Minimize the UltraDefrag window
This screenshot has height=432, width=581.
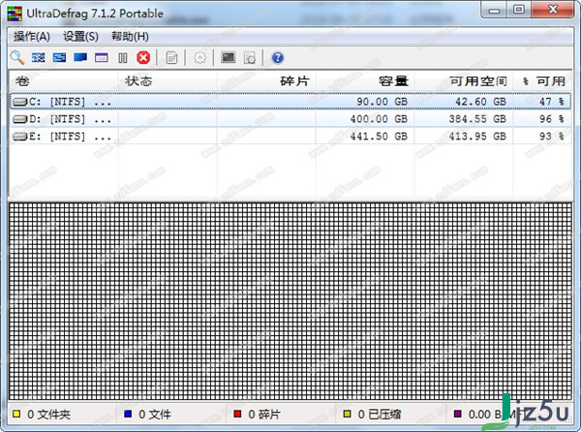(494, 10)
